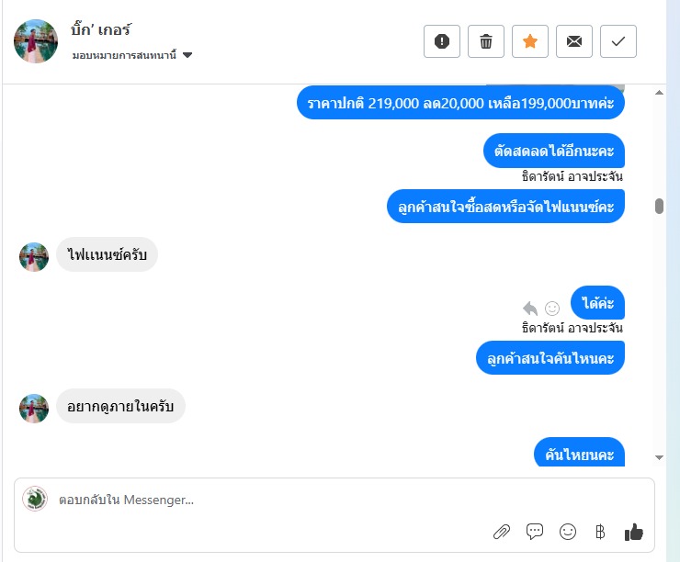
Task: Open the emoji picker in reply box
Action: tap(568, 531)
